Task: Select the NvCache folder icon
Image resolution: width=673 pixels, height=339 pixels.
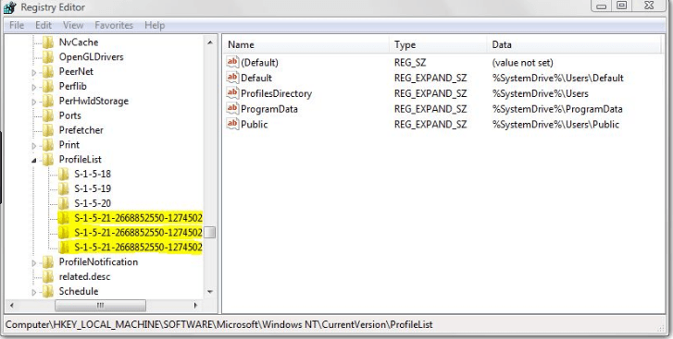Action: pyautogui.click(x=48, y=42)
